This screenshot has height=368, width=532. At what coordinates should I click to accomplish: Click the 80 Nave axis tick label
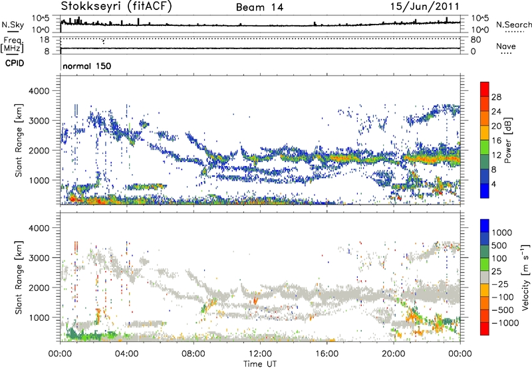coord(476,40)
